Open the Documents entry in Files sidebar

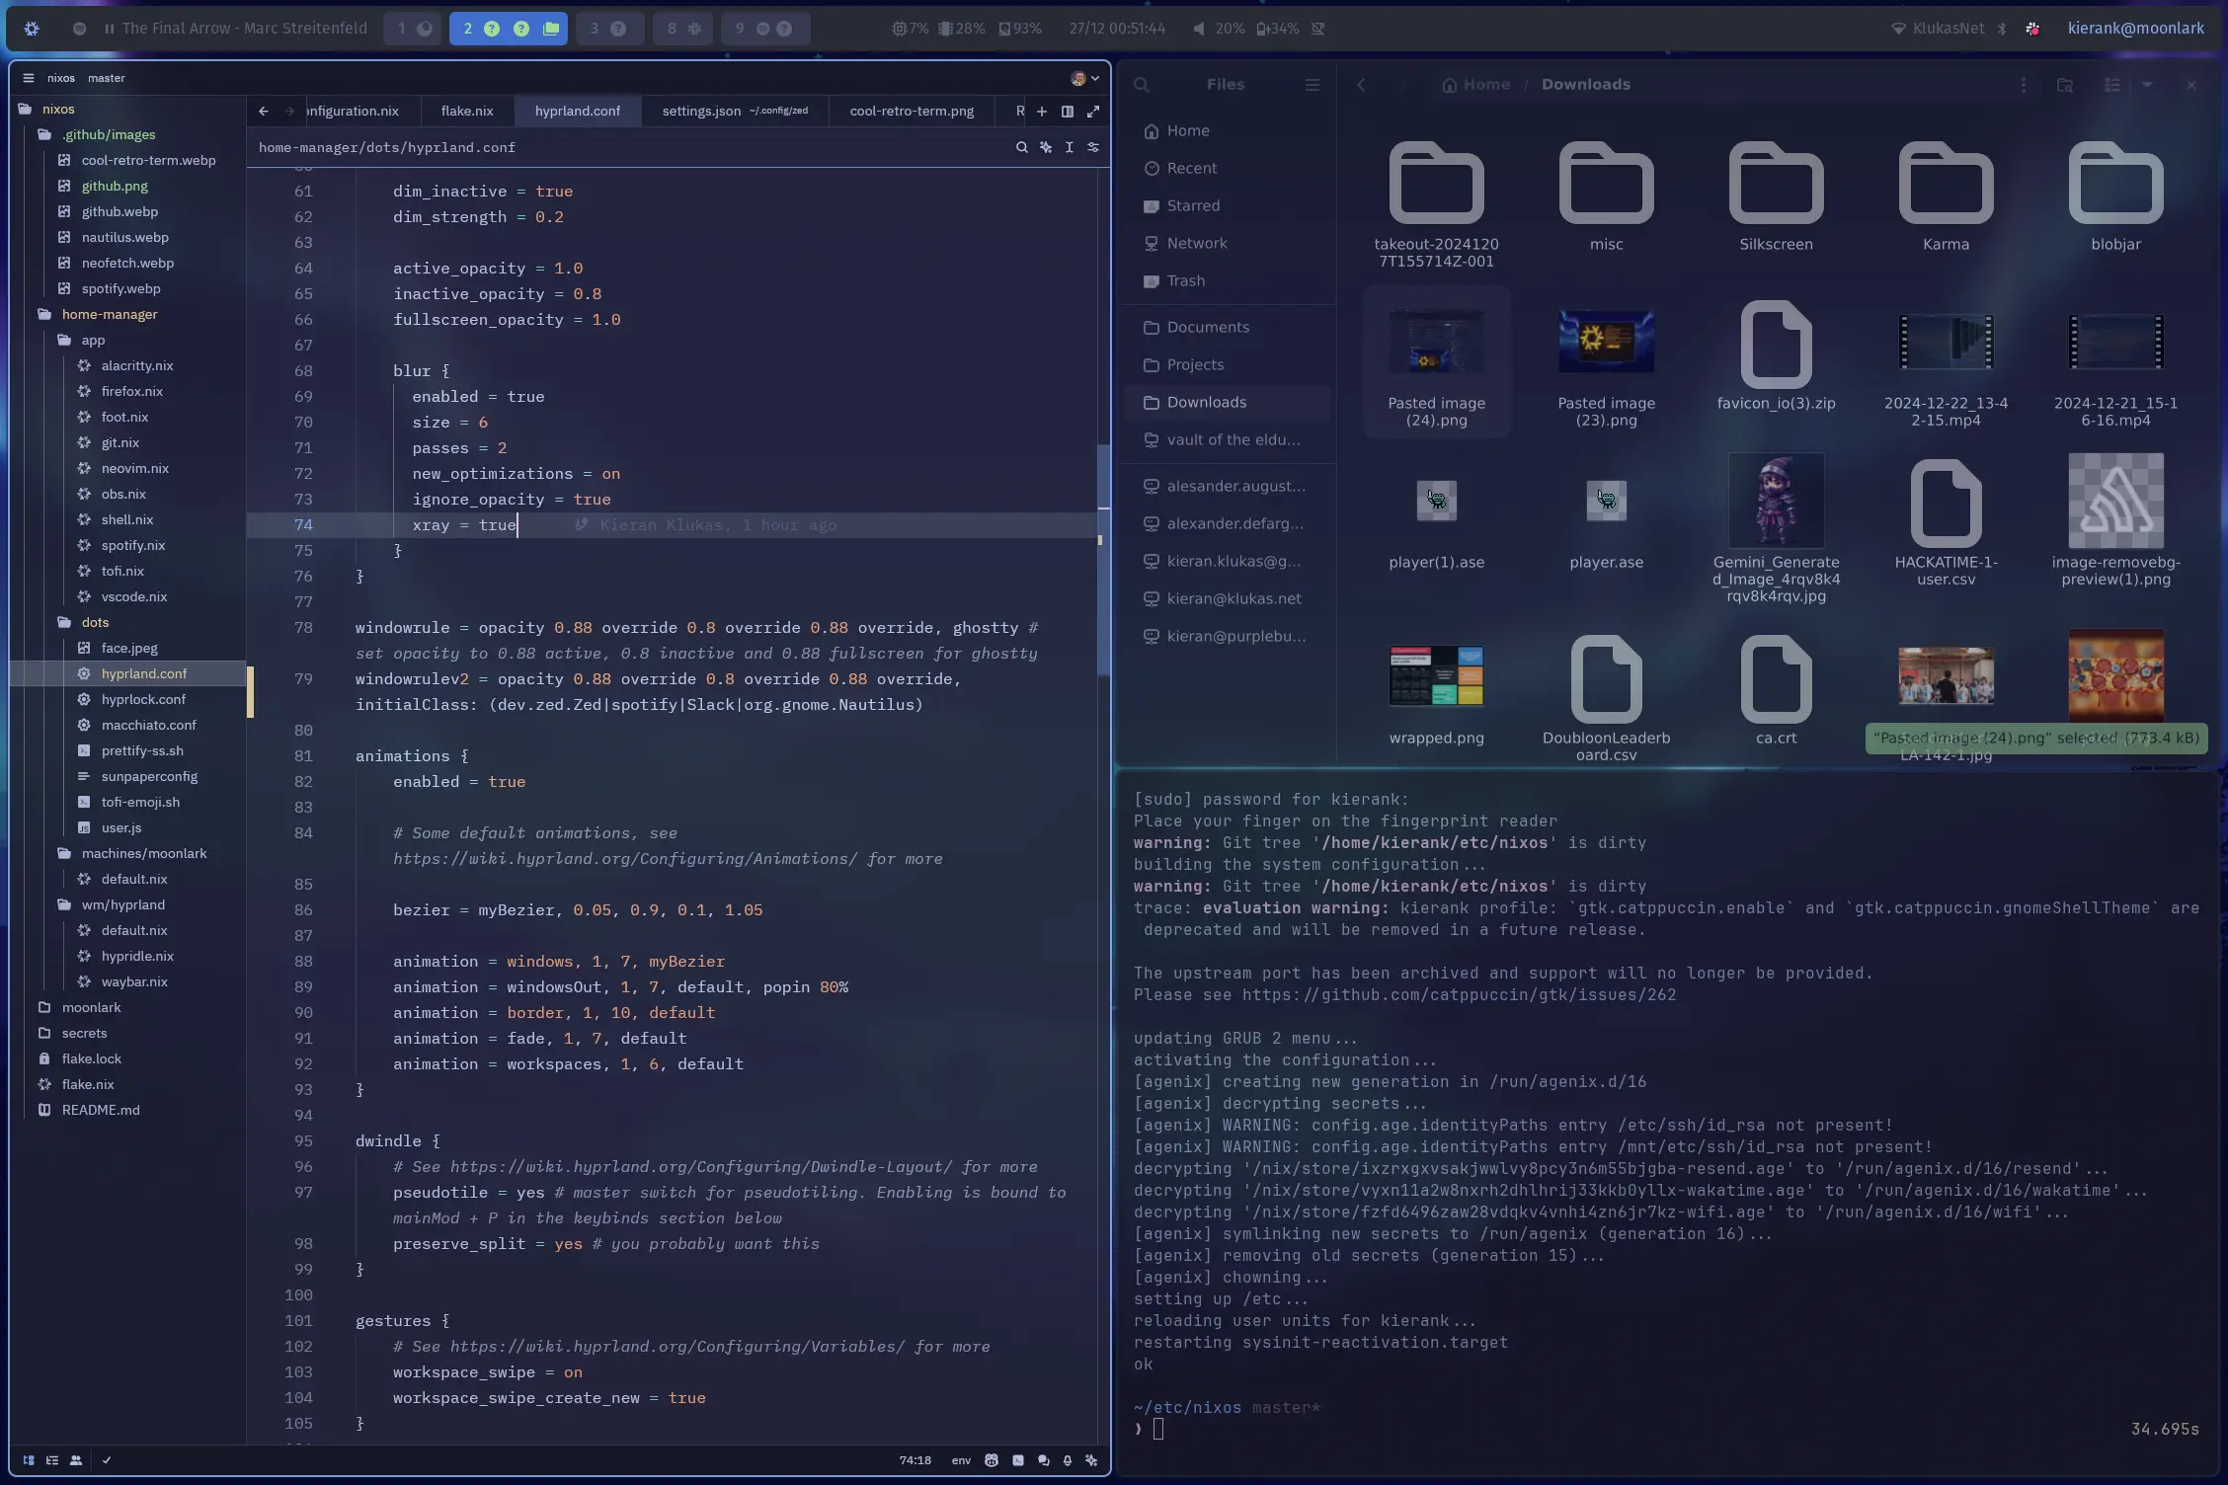point(1207,327)
